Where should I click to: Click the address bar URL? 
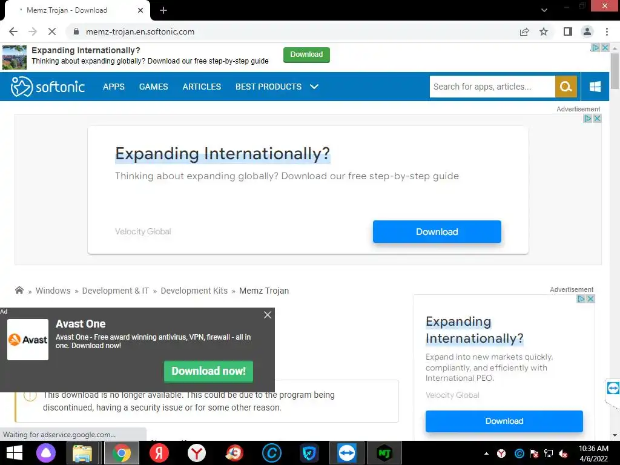click(140, 31)
